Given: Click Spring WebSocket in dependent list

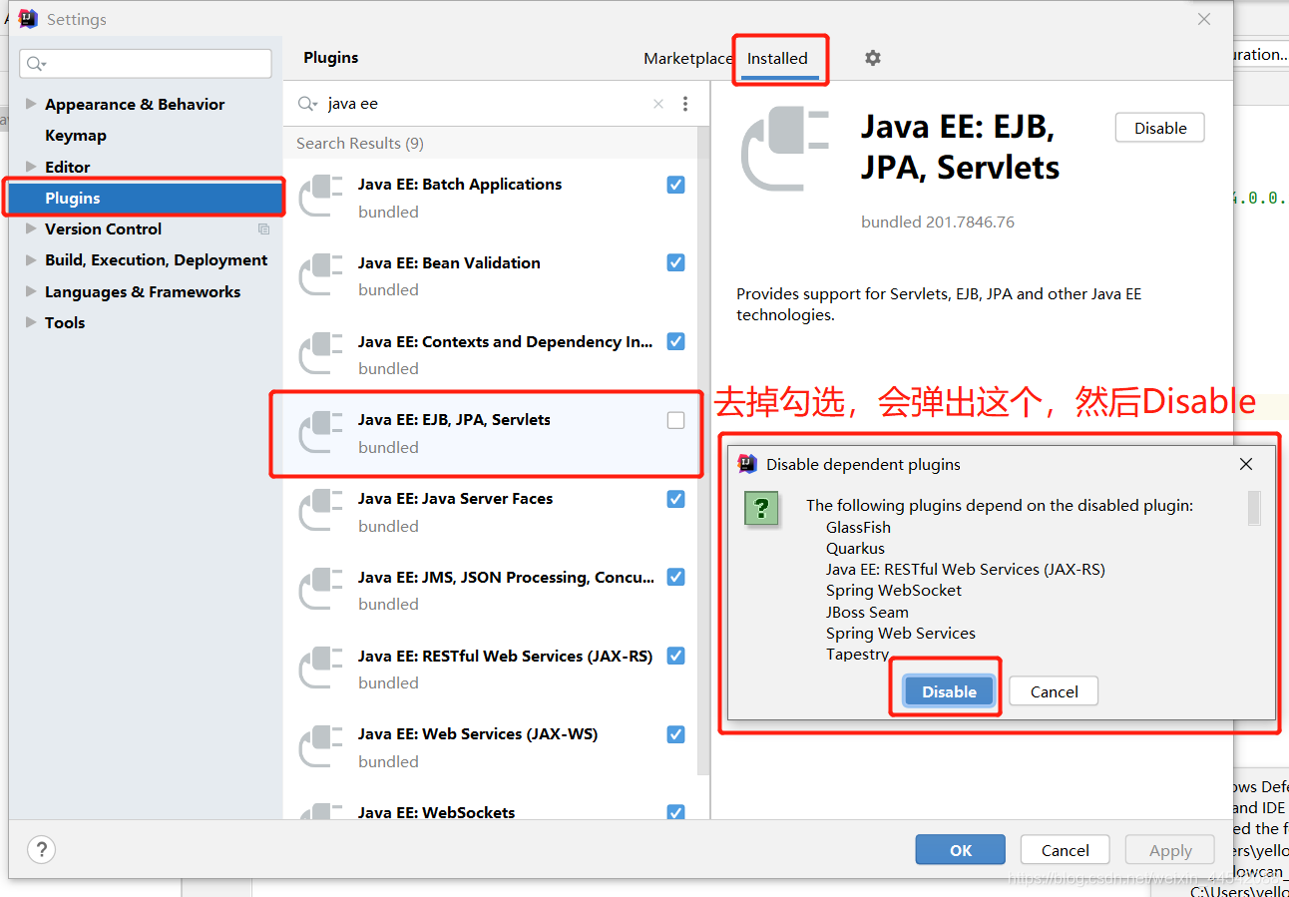Looking at the screenshot, I should point(894,590).
